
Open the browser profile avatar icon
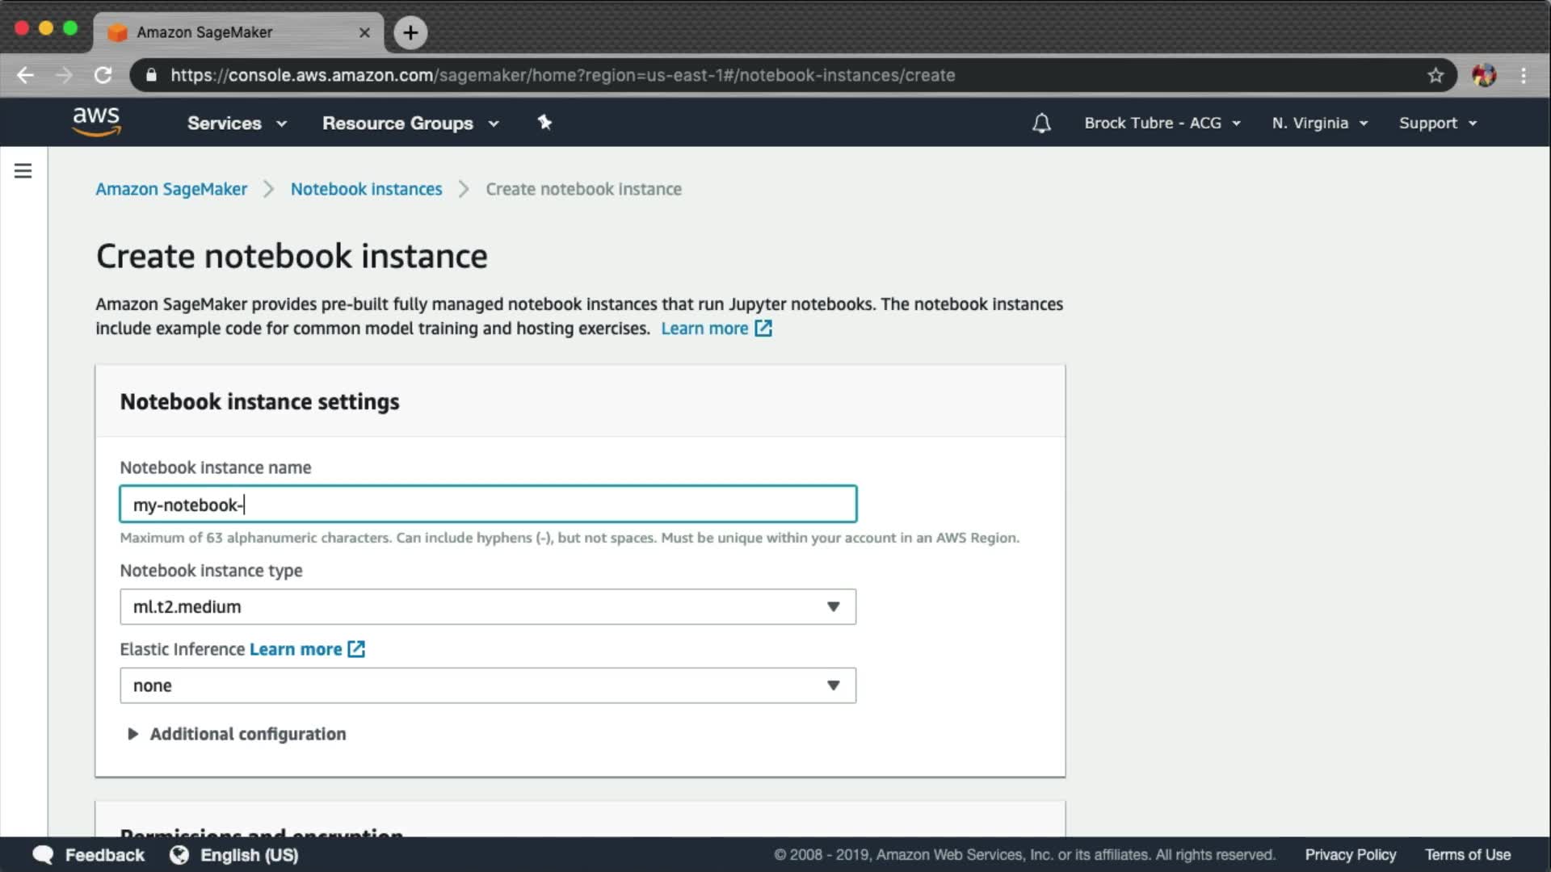coord(1484,75)
